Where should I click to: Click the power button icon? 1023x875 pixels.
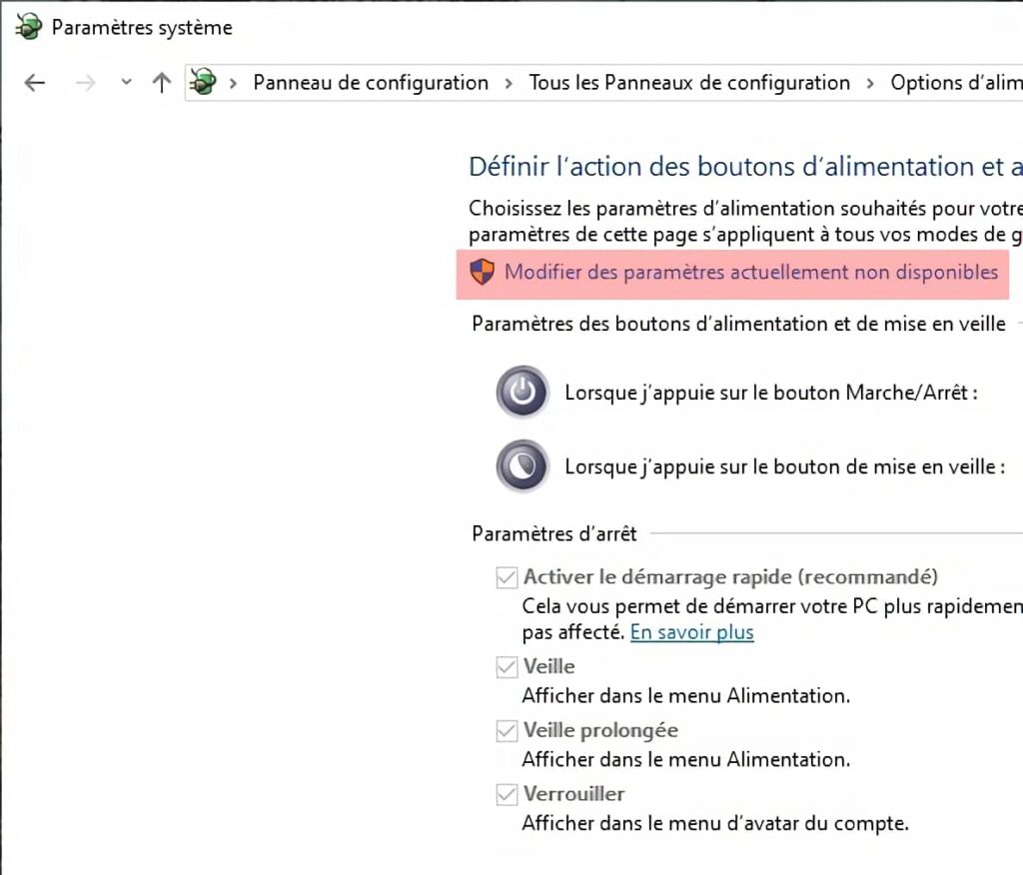coord(521,392)
